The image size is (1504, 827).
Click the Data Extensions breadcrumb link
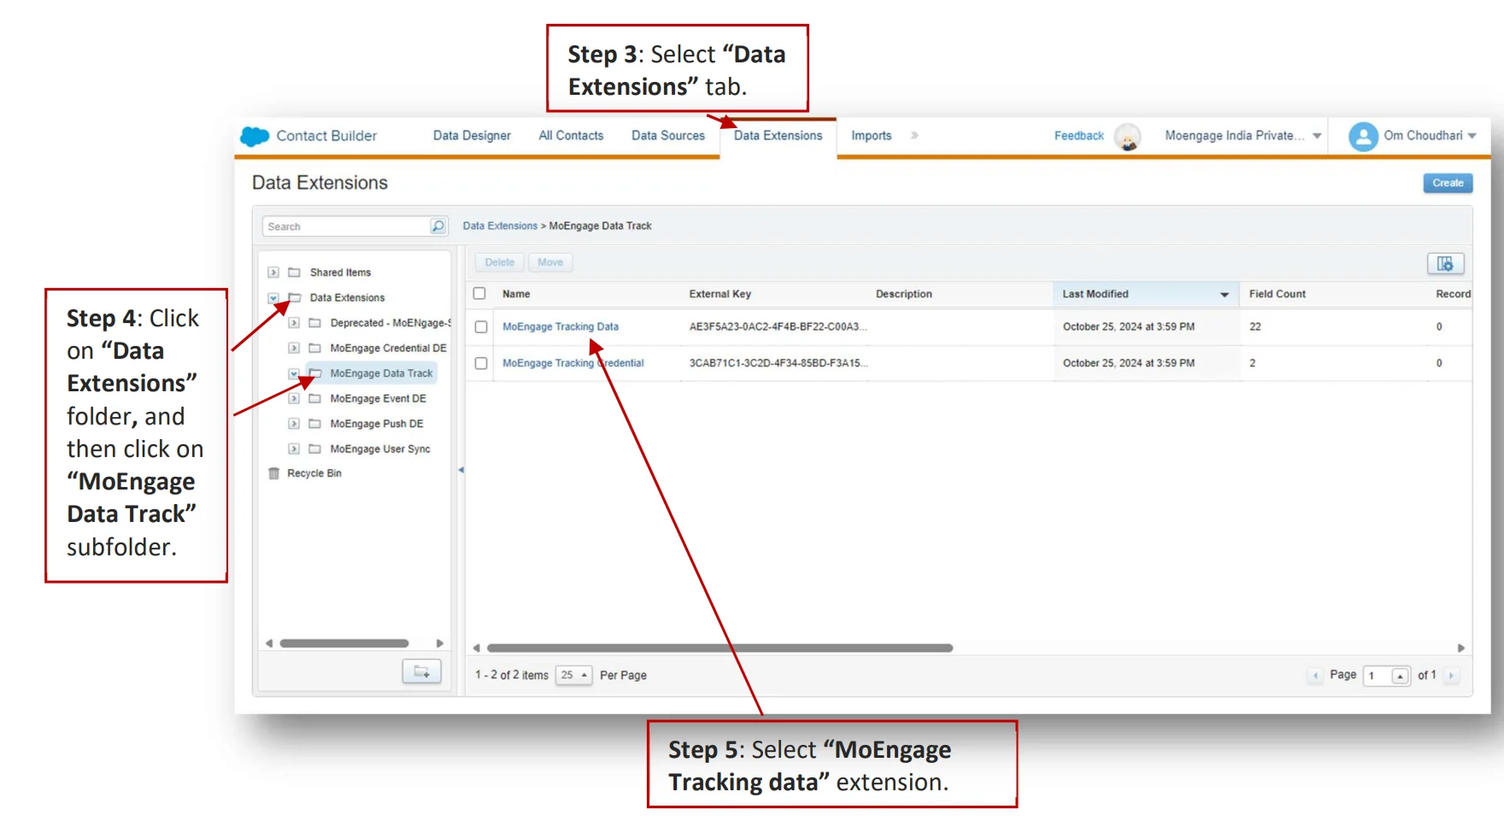point(500,226)
